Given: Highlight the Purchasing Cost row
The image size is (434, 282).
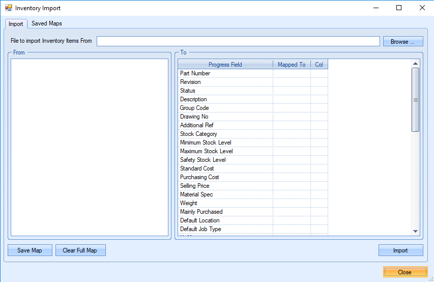Looking at the screenshot, I should tap(253, 177).
